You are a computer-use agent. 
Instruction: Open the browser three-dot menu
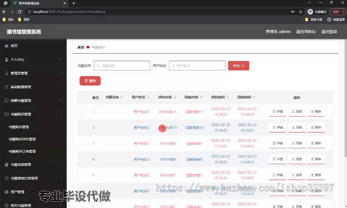pos(343,12)
